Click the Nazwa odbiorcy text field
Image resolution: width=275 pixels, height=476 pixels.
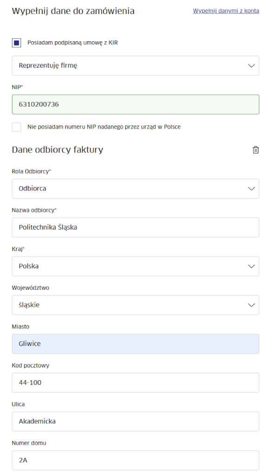pos(135,227)
